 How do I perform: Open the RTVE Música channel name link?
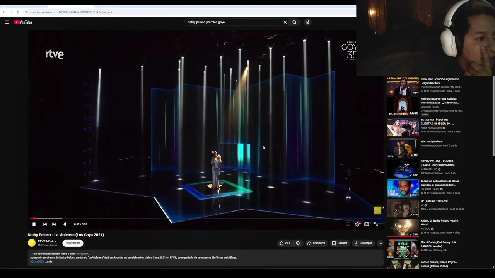click(x=47, y=241)
